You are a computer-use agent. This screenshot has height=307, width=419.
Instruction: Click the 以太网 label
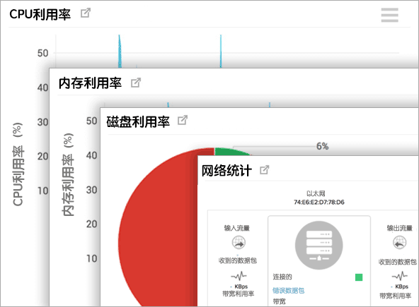click(316, 193)
